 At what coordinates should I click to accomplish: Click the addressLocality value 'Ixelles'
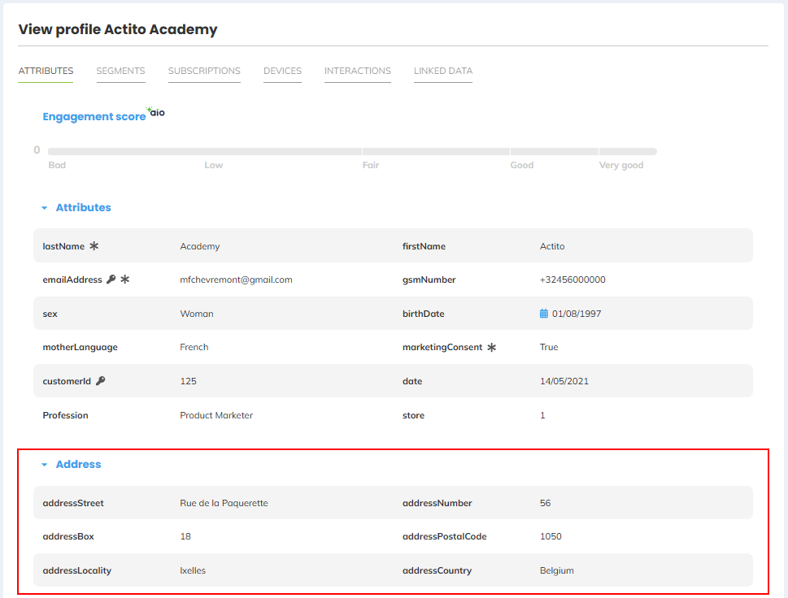[x=193, y=570]
